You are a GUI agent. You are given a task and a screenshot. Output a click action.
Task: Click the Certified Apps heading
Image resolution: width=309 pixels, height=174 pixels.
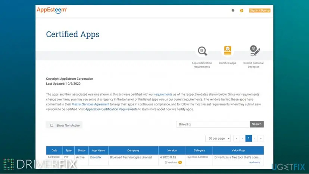[73, 34]
